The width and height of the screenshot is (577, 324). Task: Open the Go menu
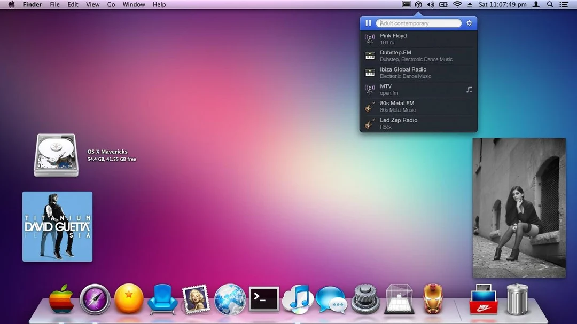tap(110, 4)
